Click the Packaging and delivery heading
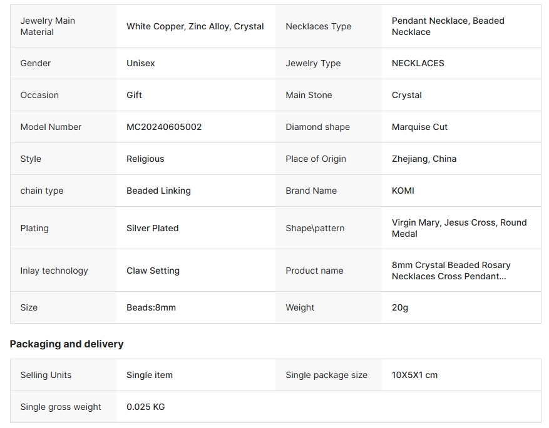Viewport: 549px width, 428px height. 66,344
